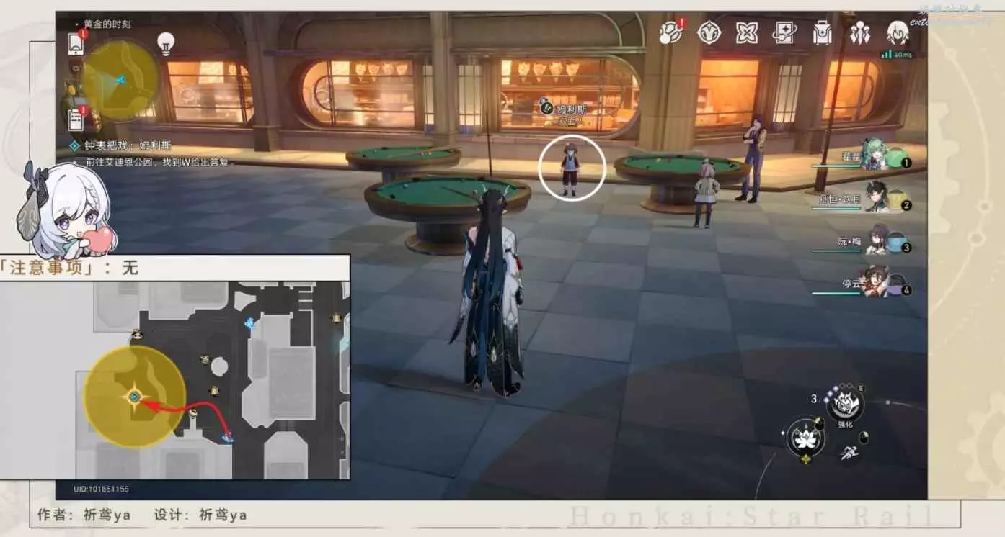Click the circled NPC 姆利斯
The image size is (1005, 537).
point(571,168)
